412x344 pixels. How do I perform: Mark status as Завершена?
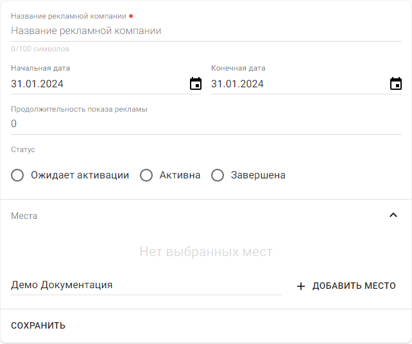point(218,175)
